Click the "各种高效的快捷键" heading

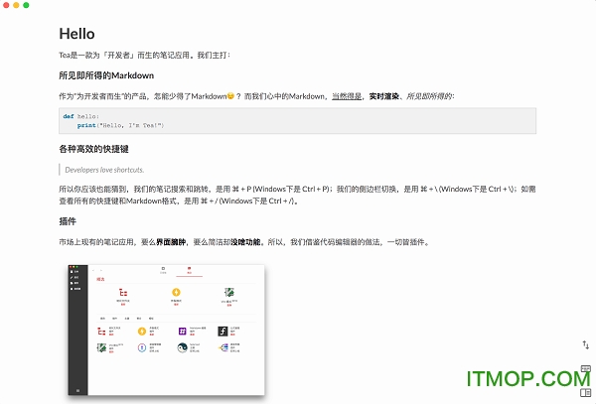coord(94,149)
